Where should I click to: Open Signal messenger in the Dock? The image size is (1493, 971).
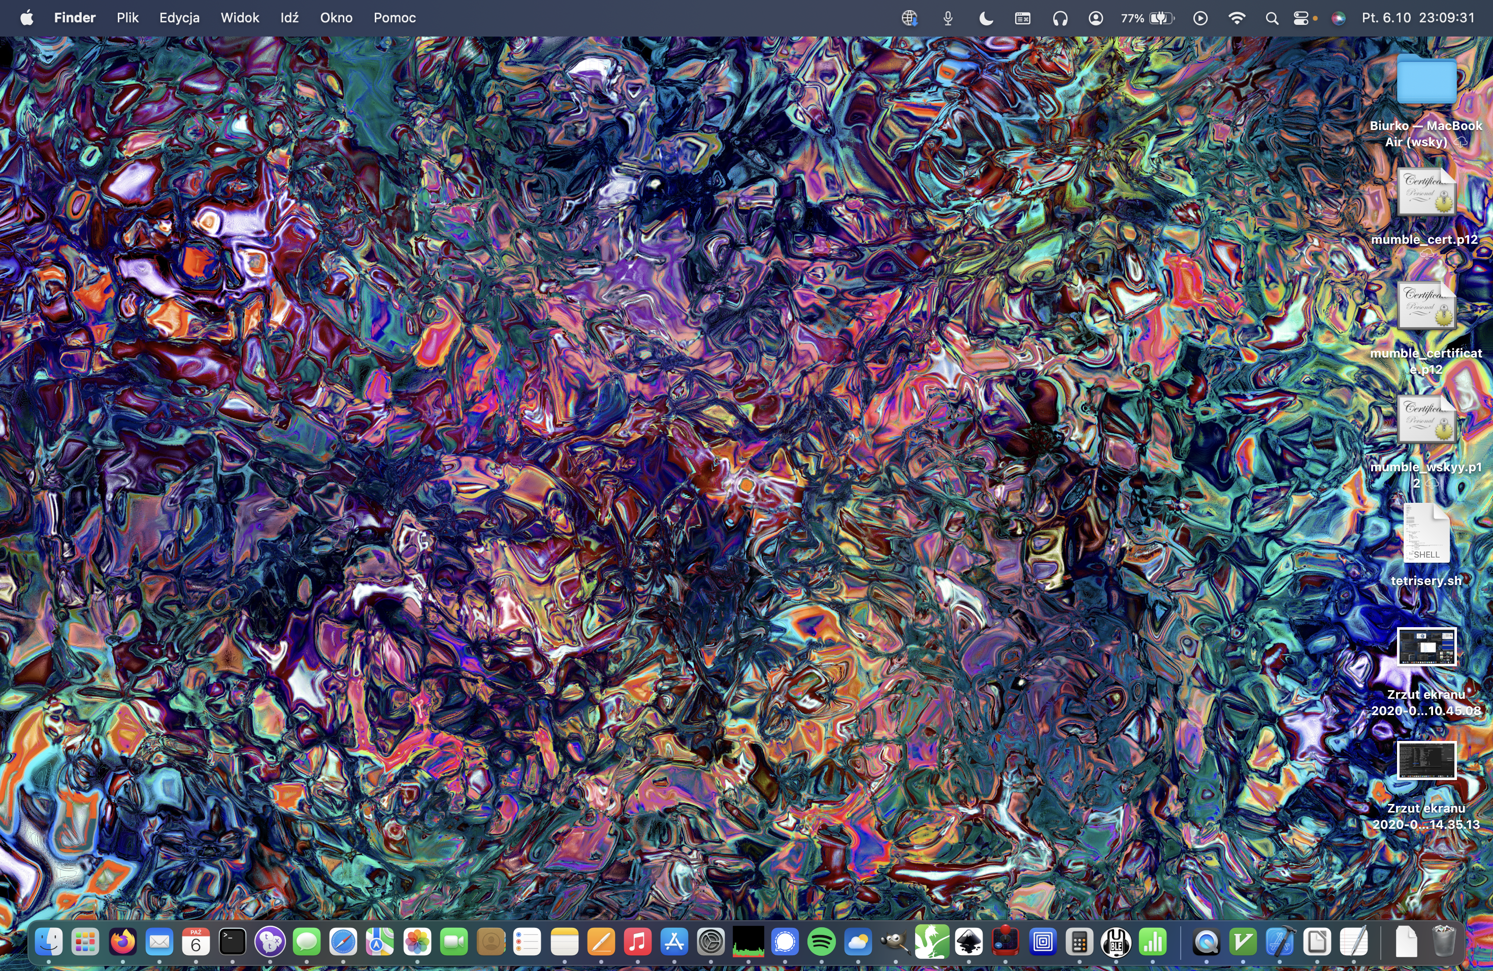coord(785,942)
